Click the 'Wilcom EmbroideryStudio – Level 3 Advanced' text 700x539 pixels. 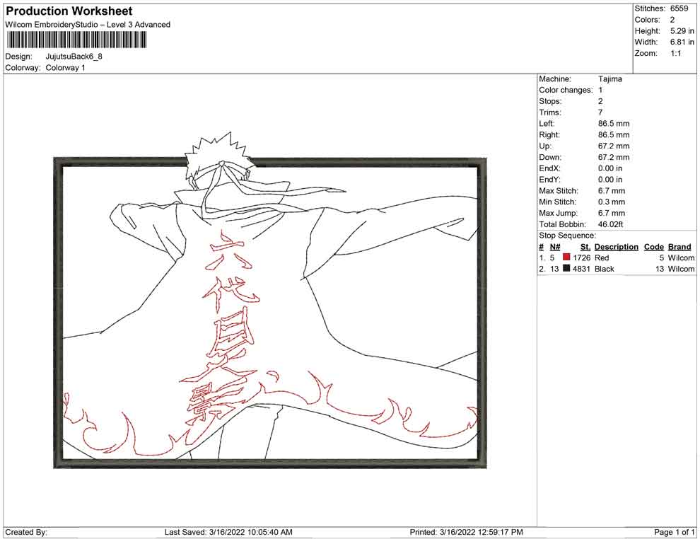pyautogui.click(x=88, y=25)
